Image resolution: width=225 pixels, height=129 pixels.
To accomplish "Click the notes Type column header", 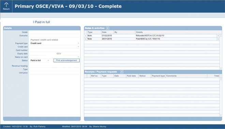I will coord(94,32).
